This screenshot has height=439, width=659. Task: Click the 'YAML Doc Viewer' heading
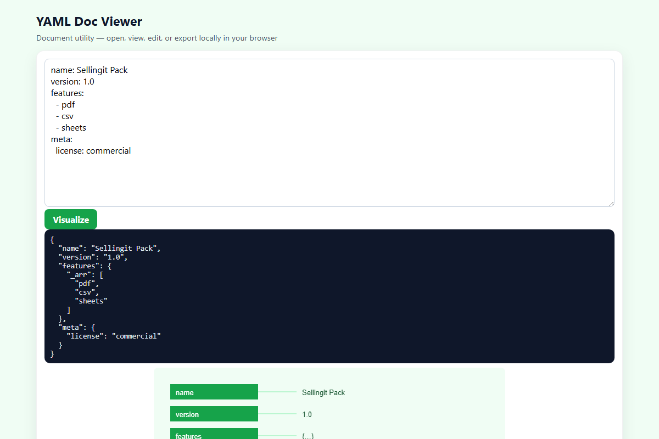[x=89, y=21]
